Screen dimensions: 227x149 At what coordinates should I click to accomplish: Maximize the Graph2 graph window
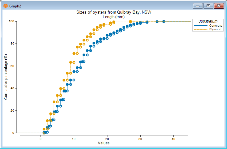(208, 6)
